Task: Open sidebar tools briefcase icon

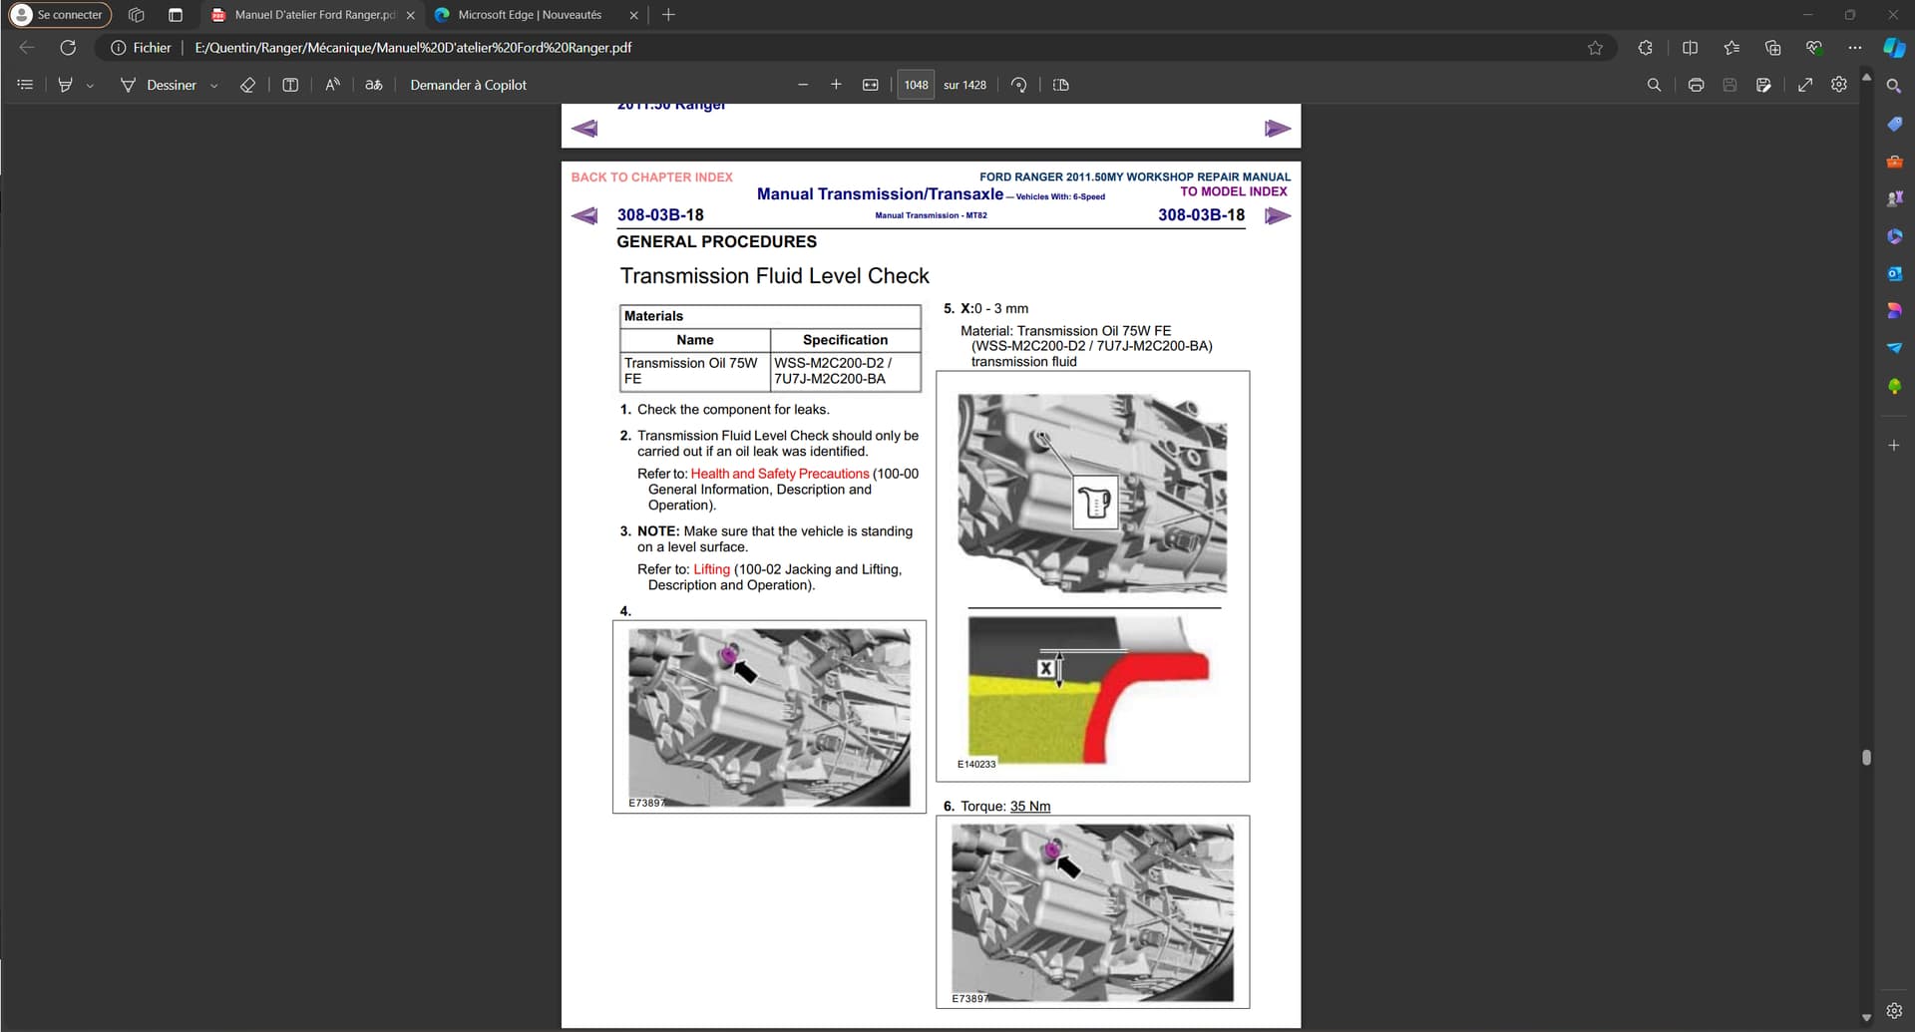Action: pos(1894,162)
